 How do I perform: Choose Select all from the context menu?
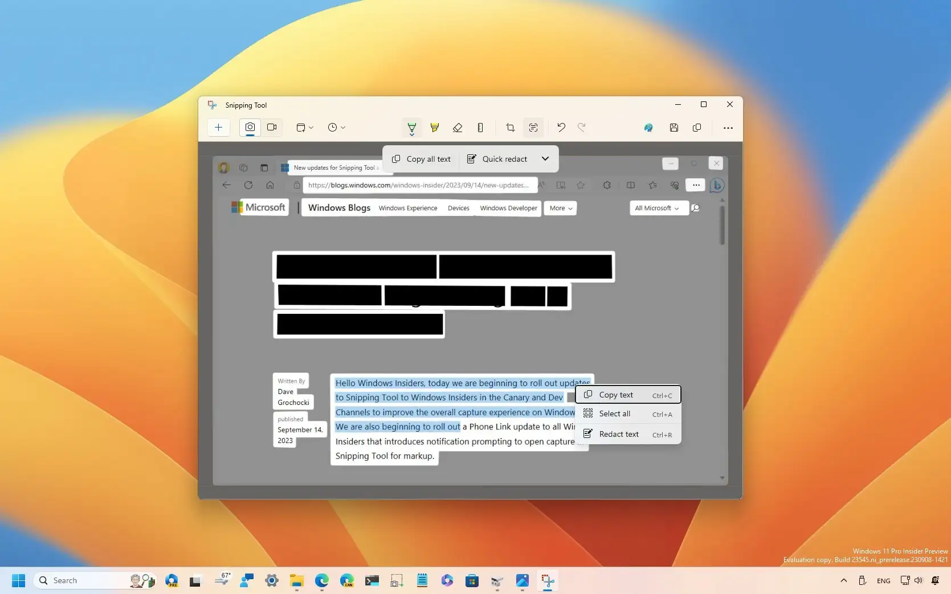point(614,414)
